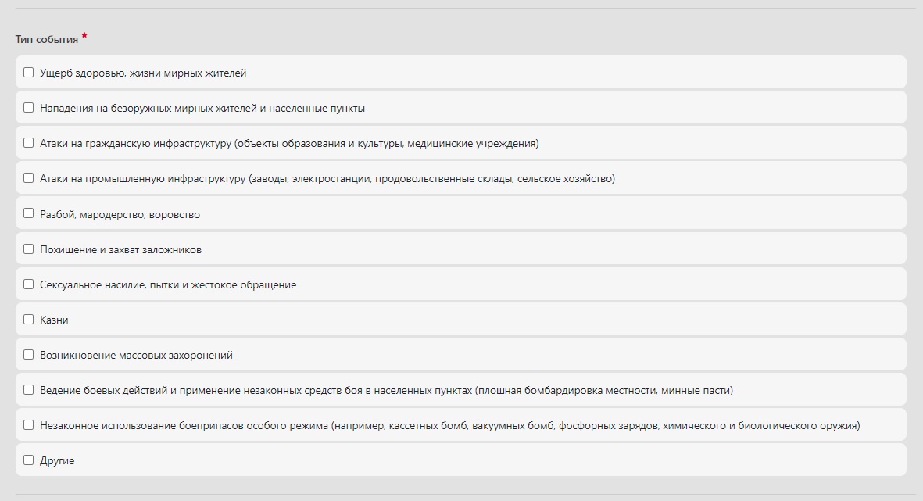This screenshot has height=501, width=923.
Task: Select 'Атаки на промышленную инфраструктуру' checkbox
Action: (x=28, y=177)
